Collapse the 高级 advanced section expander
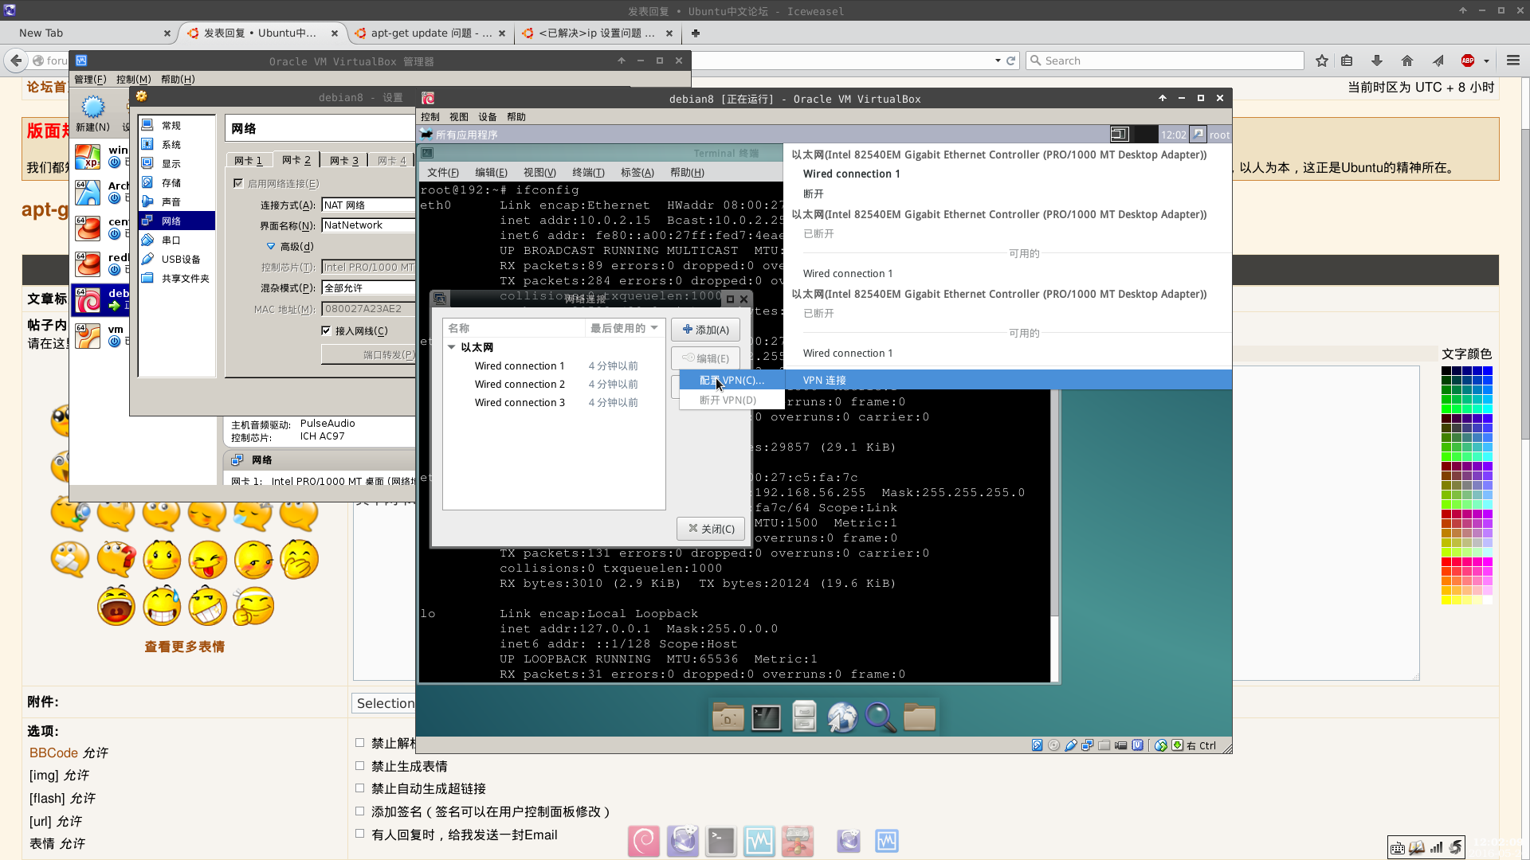The height and width of the screenshot is (860, 1530). point(271,247)
